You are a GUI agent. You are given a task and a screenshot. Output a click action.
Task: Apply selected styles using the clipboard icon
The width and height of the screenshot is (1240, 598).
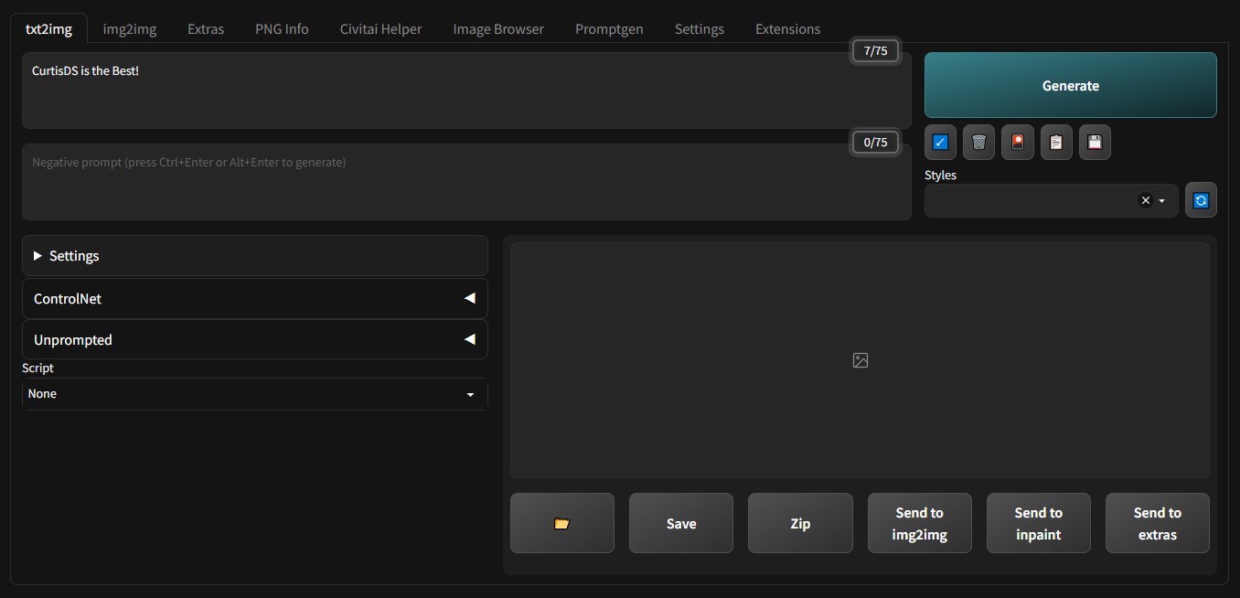click(1056, 143)
